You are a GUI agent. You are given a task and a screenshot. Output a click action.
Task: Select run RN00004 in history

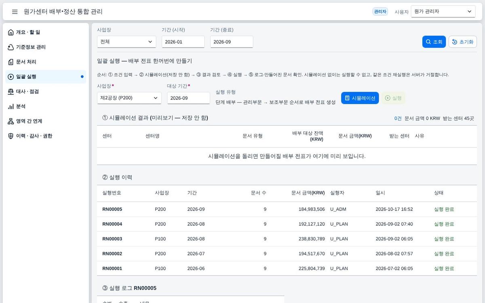287,224
